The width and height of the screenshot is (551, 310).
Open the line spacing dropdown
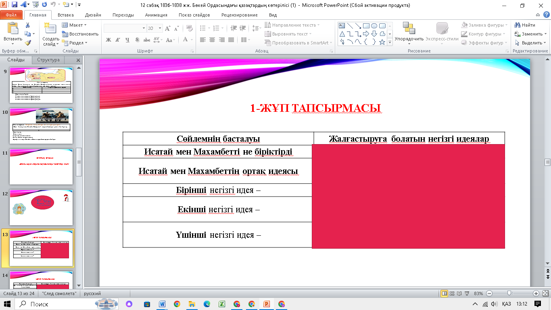257,28
